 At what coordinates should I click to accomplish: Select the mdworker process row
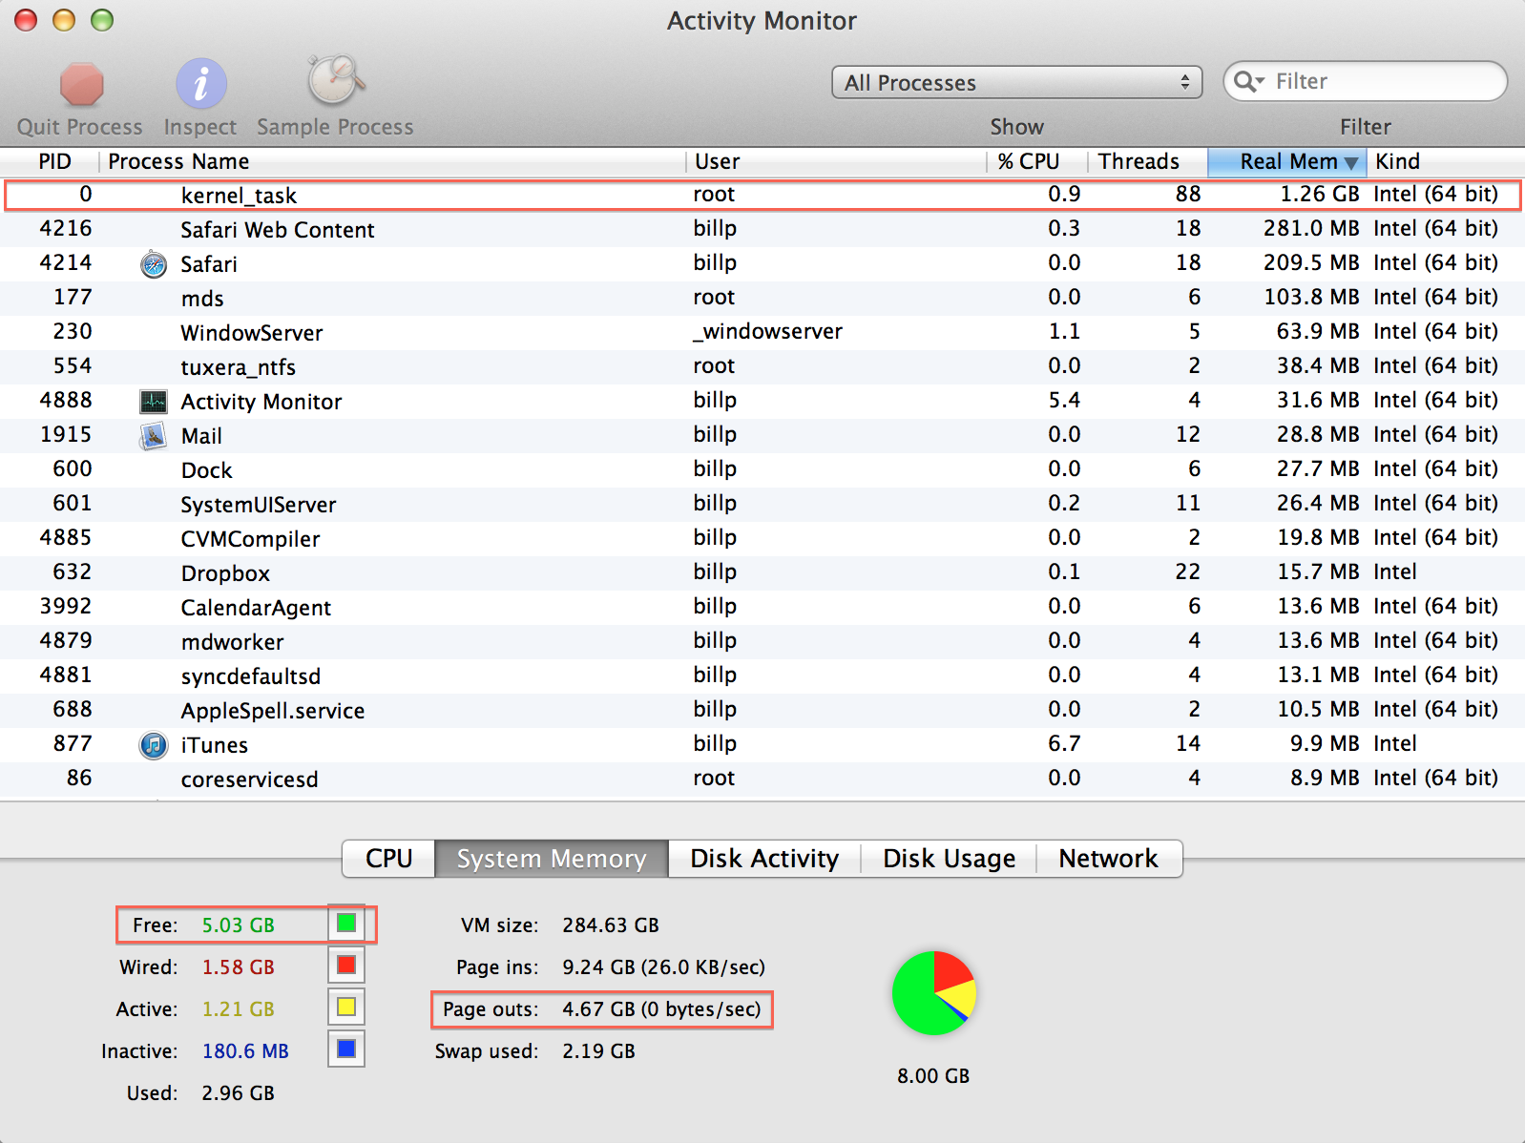tap(762, 641)
